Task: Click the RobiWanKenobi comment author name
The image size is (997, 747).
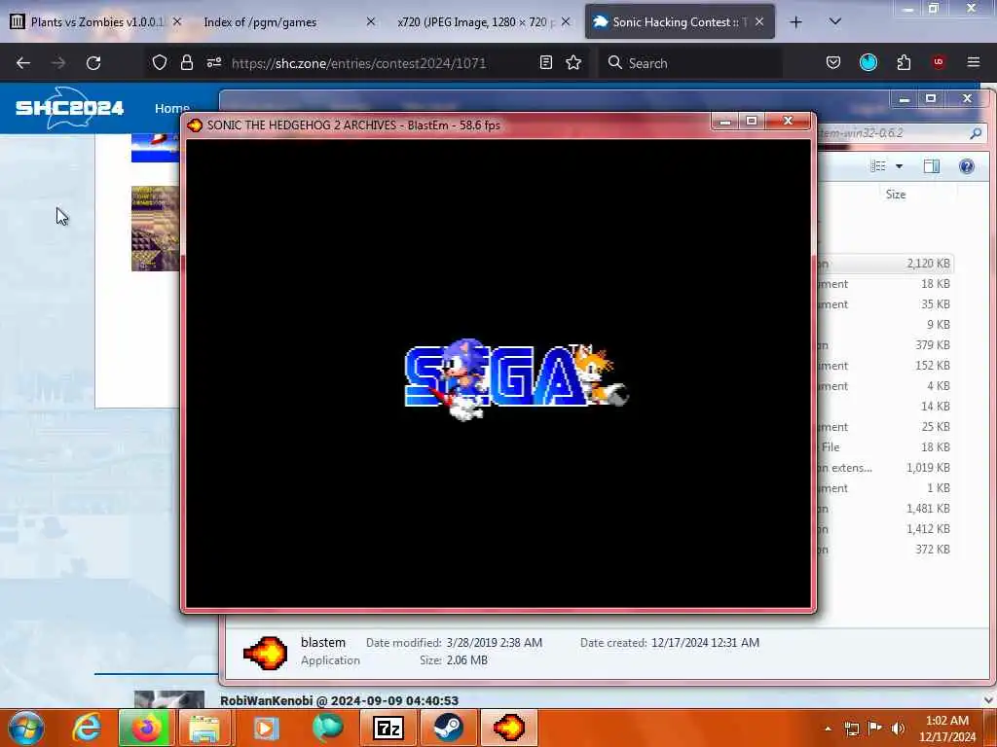Action: pos(267,700)
